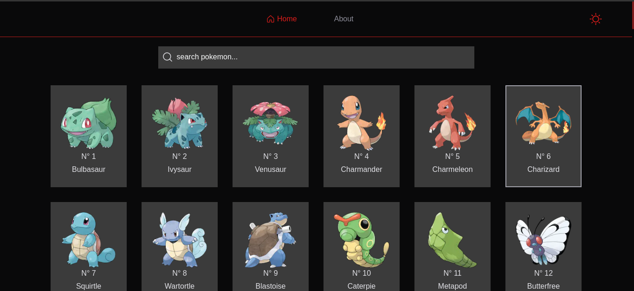This screenshot has height=291, width=634.
Task: Click the N° 5 number text
Action: (453, 157)
